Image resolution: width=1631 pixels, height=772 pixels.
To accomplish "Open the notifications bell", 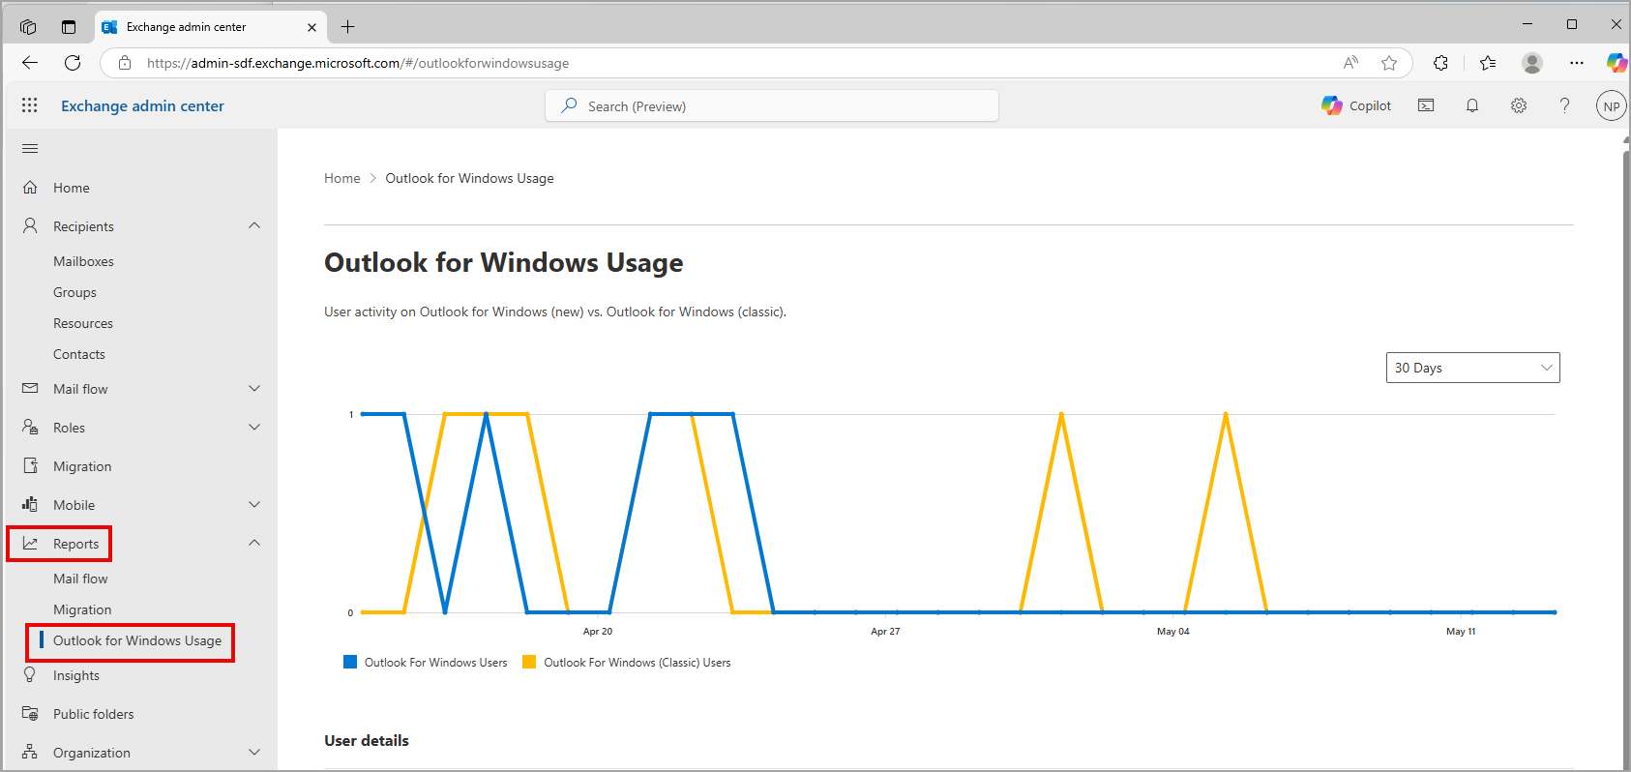I will coord(1472,105).
